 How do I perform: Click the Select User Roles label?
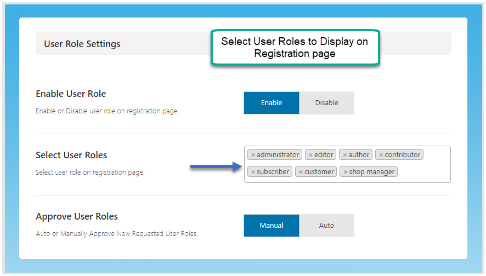[71, 155]
